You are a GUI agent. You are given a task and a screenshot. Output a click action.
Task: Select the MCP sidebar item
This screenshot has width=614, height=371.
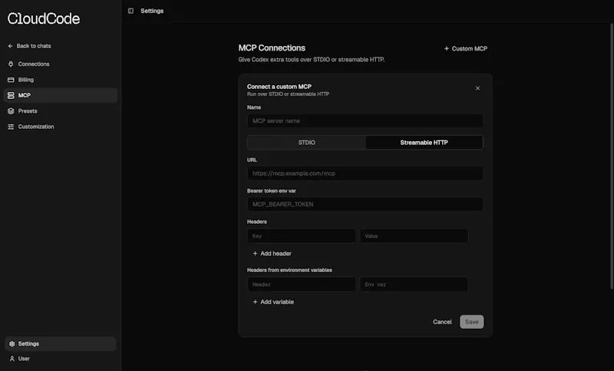coord(61,95)
